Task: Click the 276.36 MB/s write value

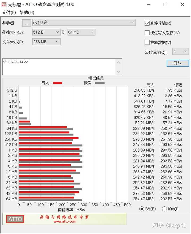Action: click(x=144, y=139)
